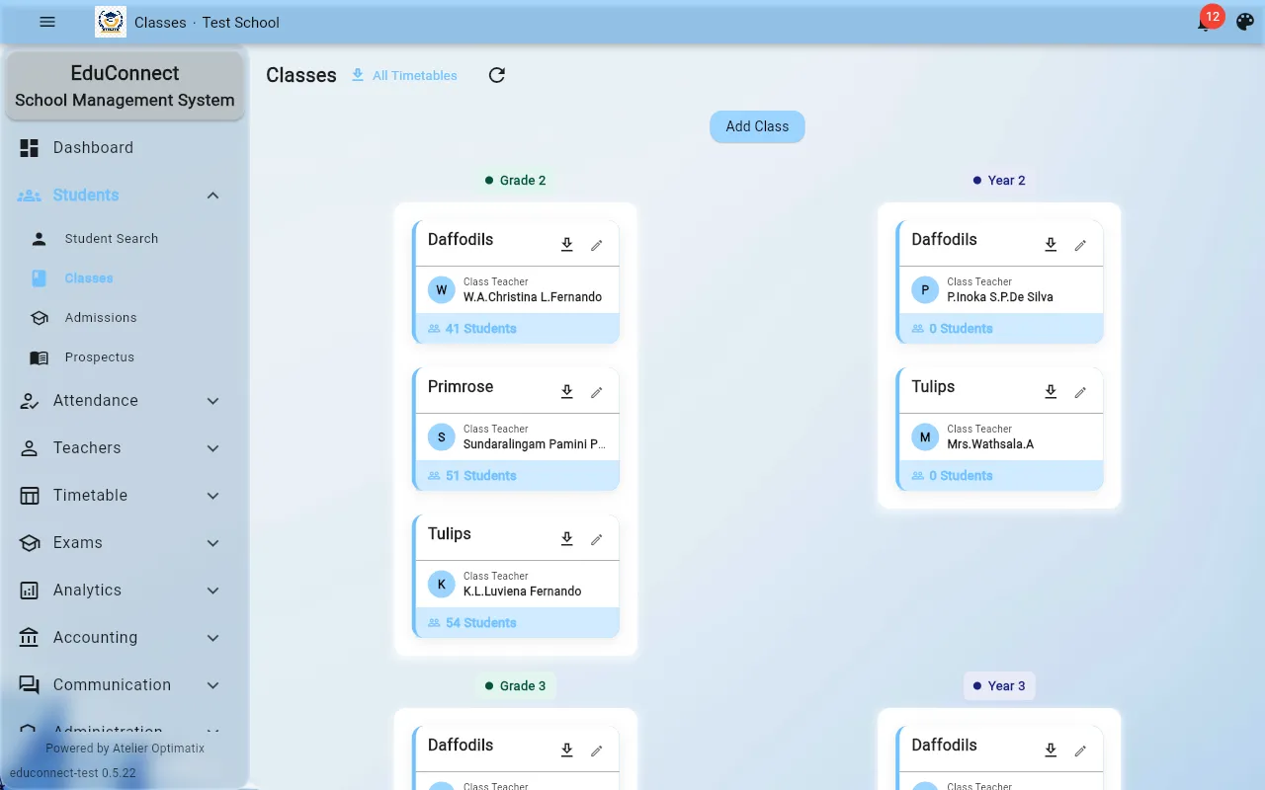This screenshot has height=790, width=1265.
Task: Click teacher name K.L.Luviena Fernando
Action: click(522, 592)
